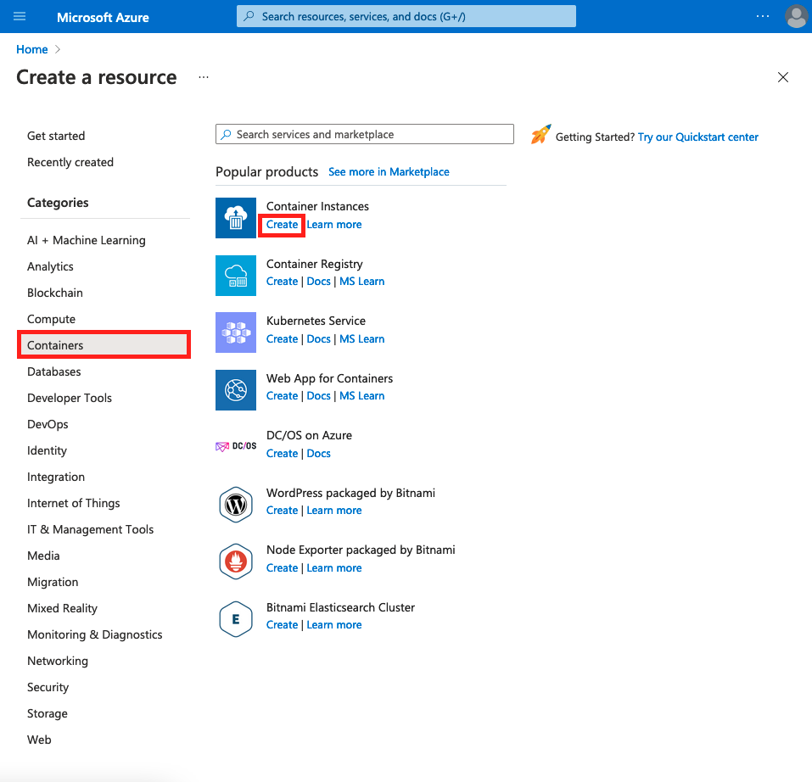Image resolution: width=812 pixels, height=782 pixels.
Task: Click the Web App for Containers icon
Action: [236, 389]
